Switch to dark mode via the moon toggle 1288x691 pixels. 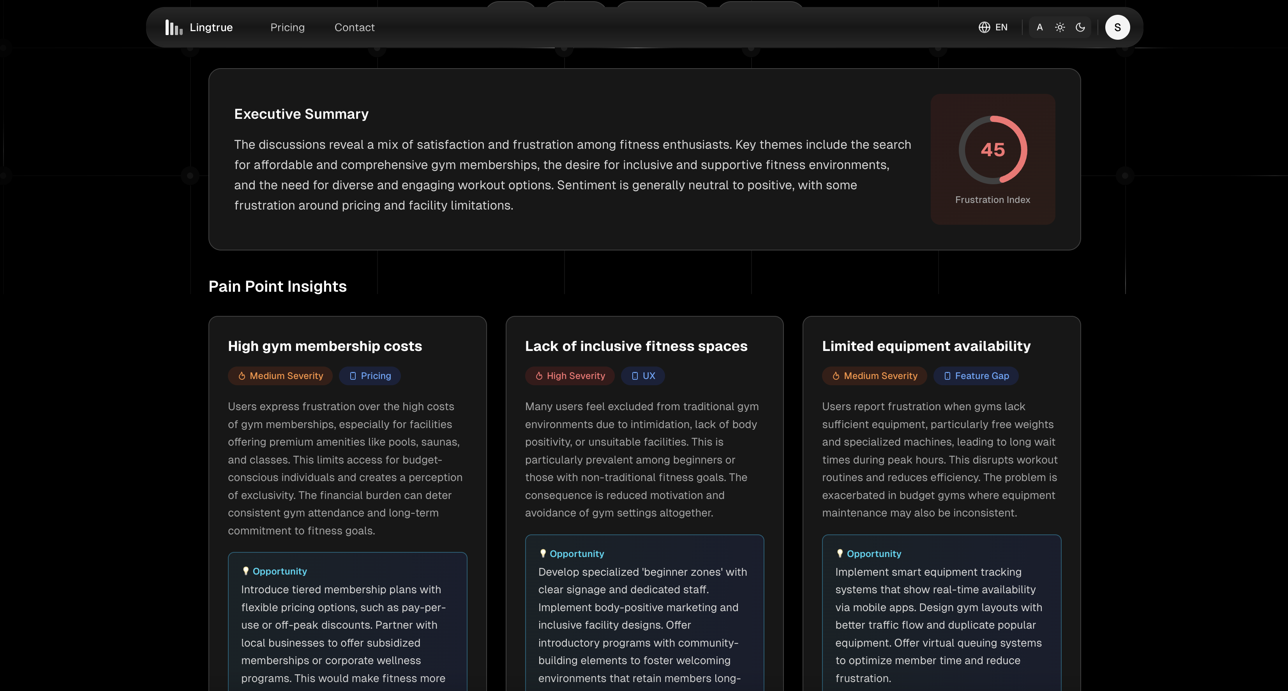[1080, 27]
